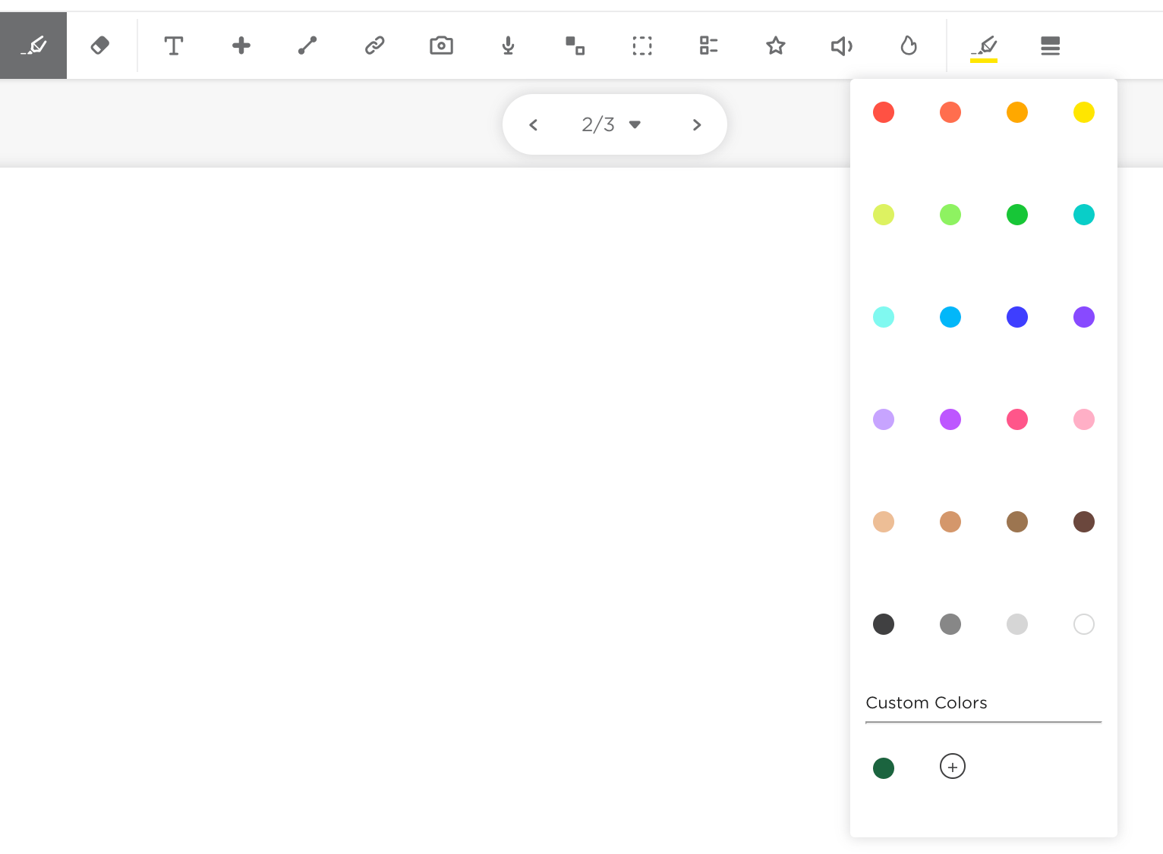Go to the previous page
1163x854 pixels.
pos(533,124)
